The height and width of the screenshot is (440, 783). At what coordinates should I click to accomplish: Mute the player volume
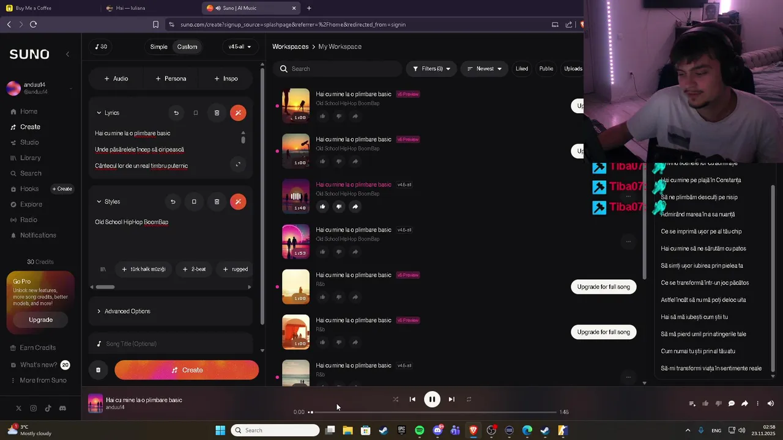(x=770, y=403)
